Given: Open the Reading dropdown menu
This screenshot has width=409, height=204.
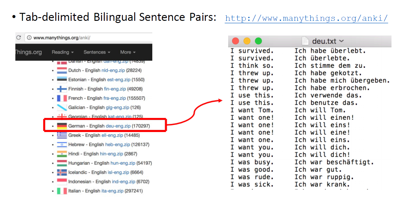Looking at the screenshot, I should tap(63, 52).
